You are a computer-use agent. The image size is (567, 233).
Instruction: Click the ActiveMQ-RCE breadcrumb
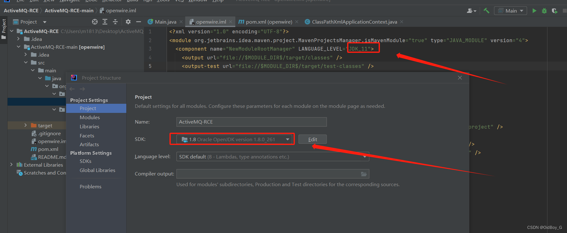(21, 10)
